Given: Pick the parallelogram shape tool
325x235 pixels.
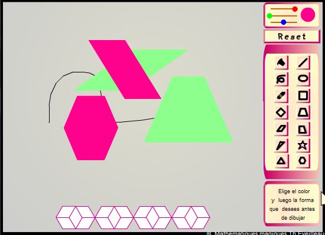Looking at the screenshot, I should coord(281,129).
